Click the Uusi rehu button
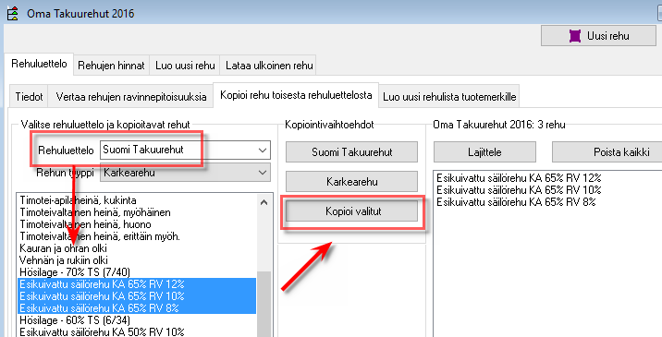Image resolution: width=662 pixels, height=337 pixels. pyautogui.click(x=598, y=36)
